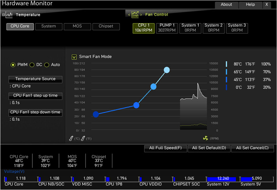Click the Fahrenheit thermometer icon
Viewport: 277px width, 190px height.
pos(83,139)
